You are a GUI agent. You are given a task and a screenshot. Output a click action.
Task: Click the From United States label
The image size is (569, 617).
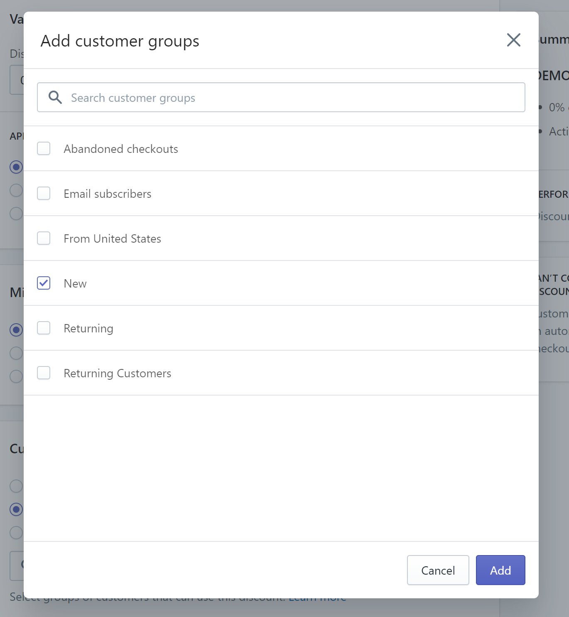112,238
